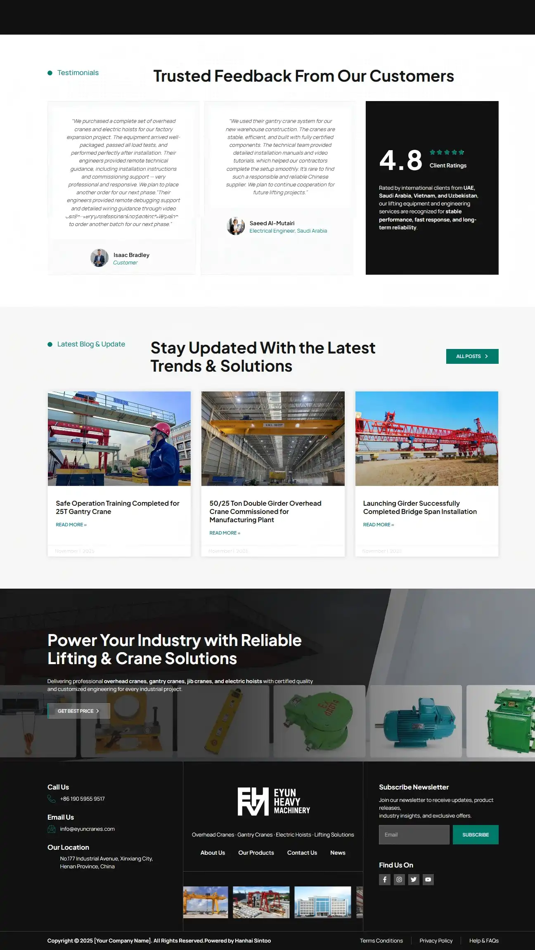This screenshot has width=535, height=950.
Task: Click the phone icon under Call Us
Action: point(52,799)
